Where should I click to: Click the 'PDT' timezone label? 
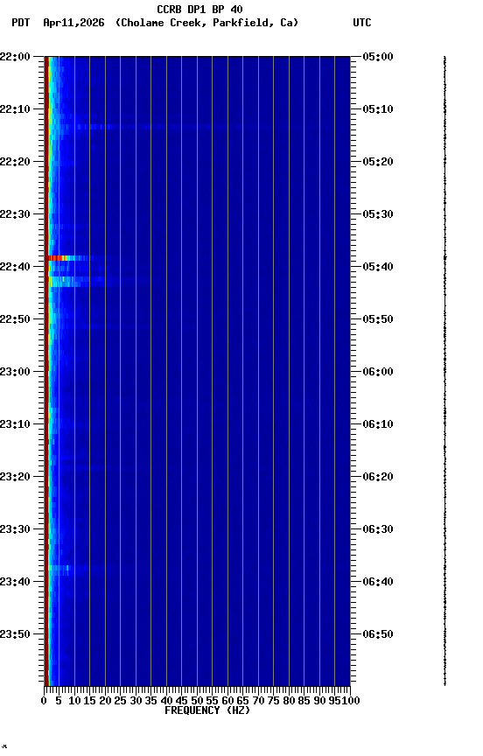click(21, 23)
